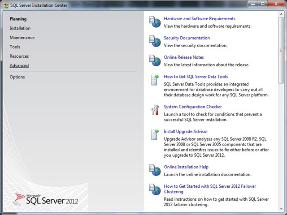Screen dimensions: 287x215
Task: Click the 'Launch a tool to check for conditions' description
Action: [x=213, y=117]
